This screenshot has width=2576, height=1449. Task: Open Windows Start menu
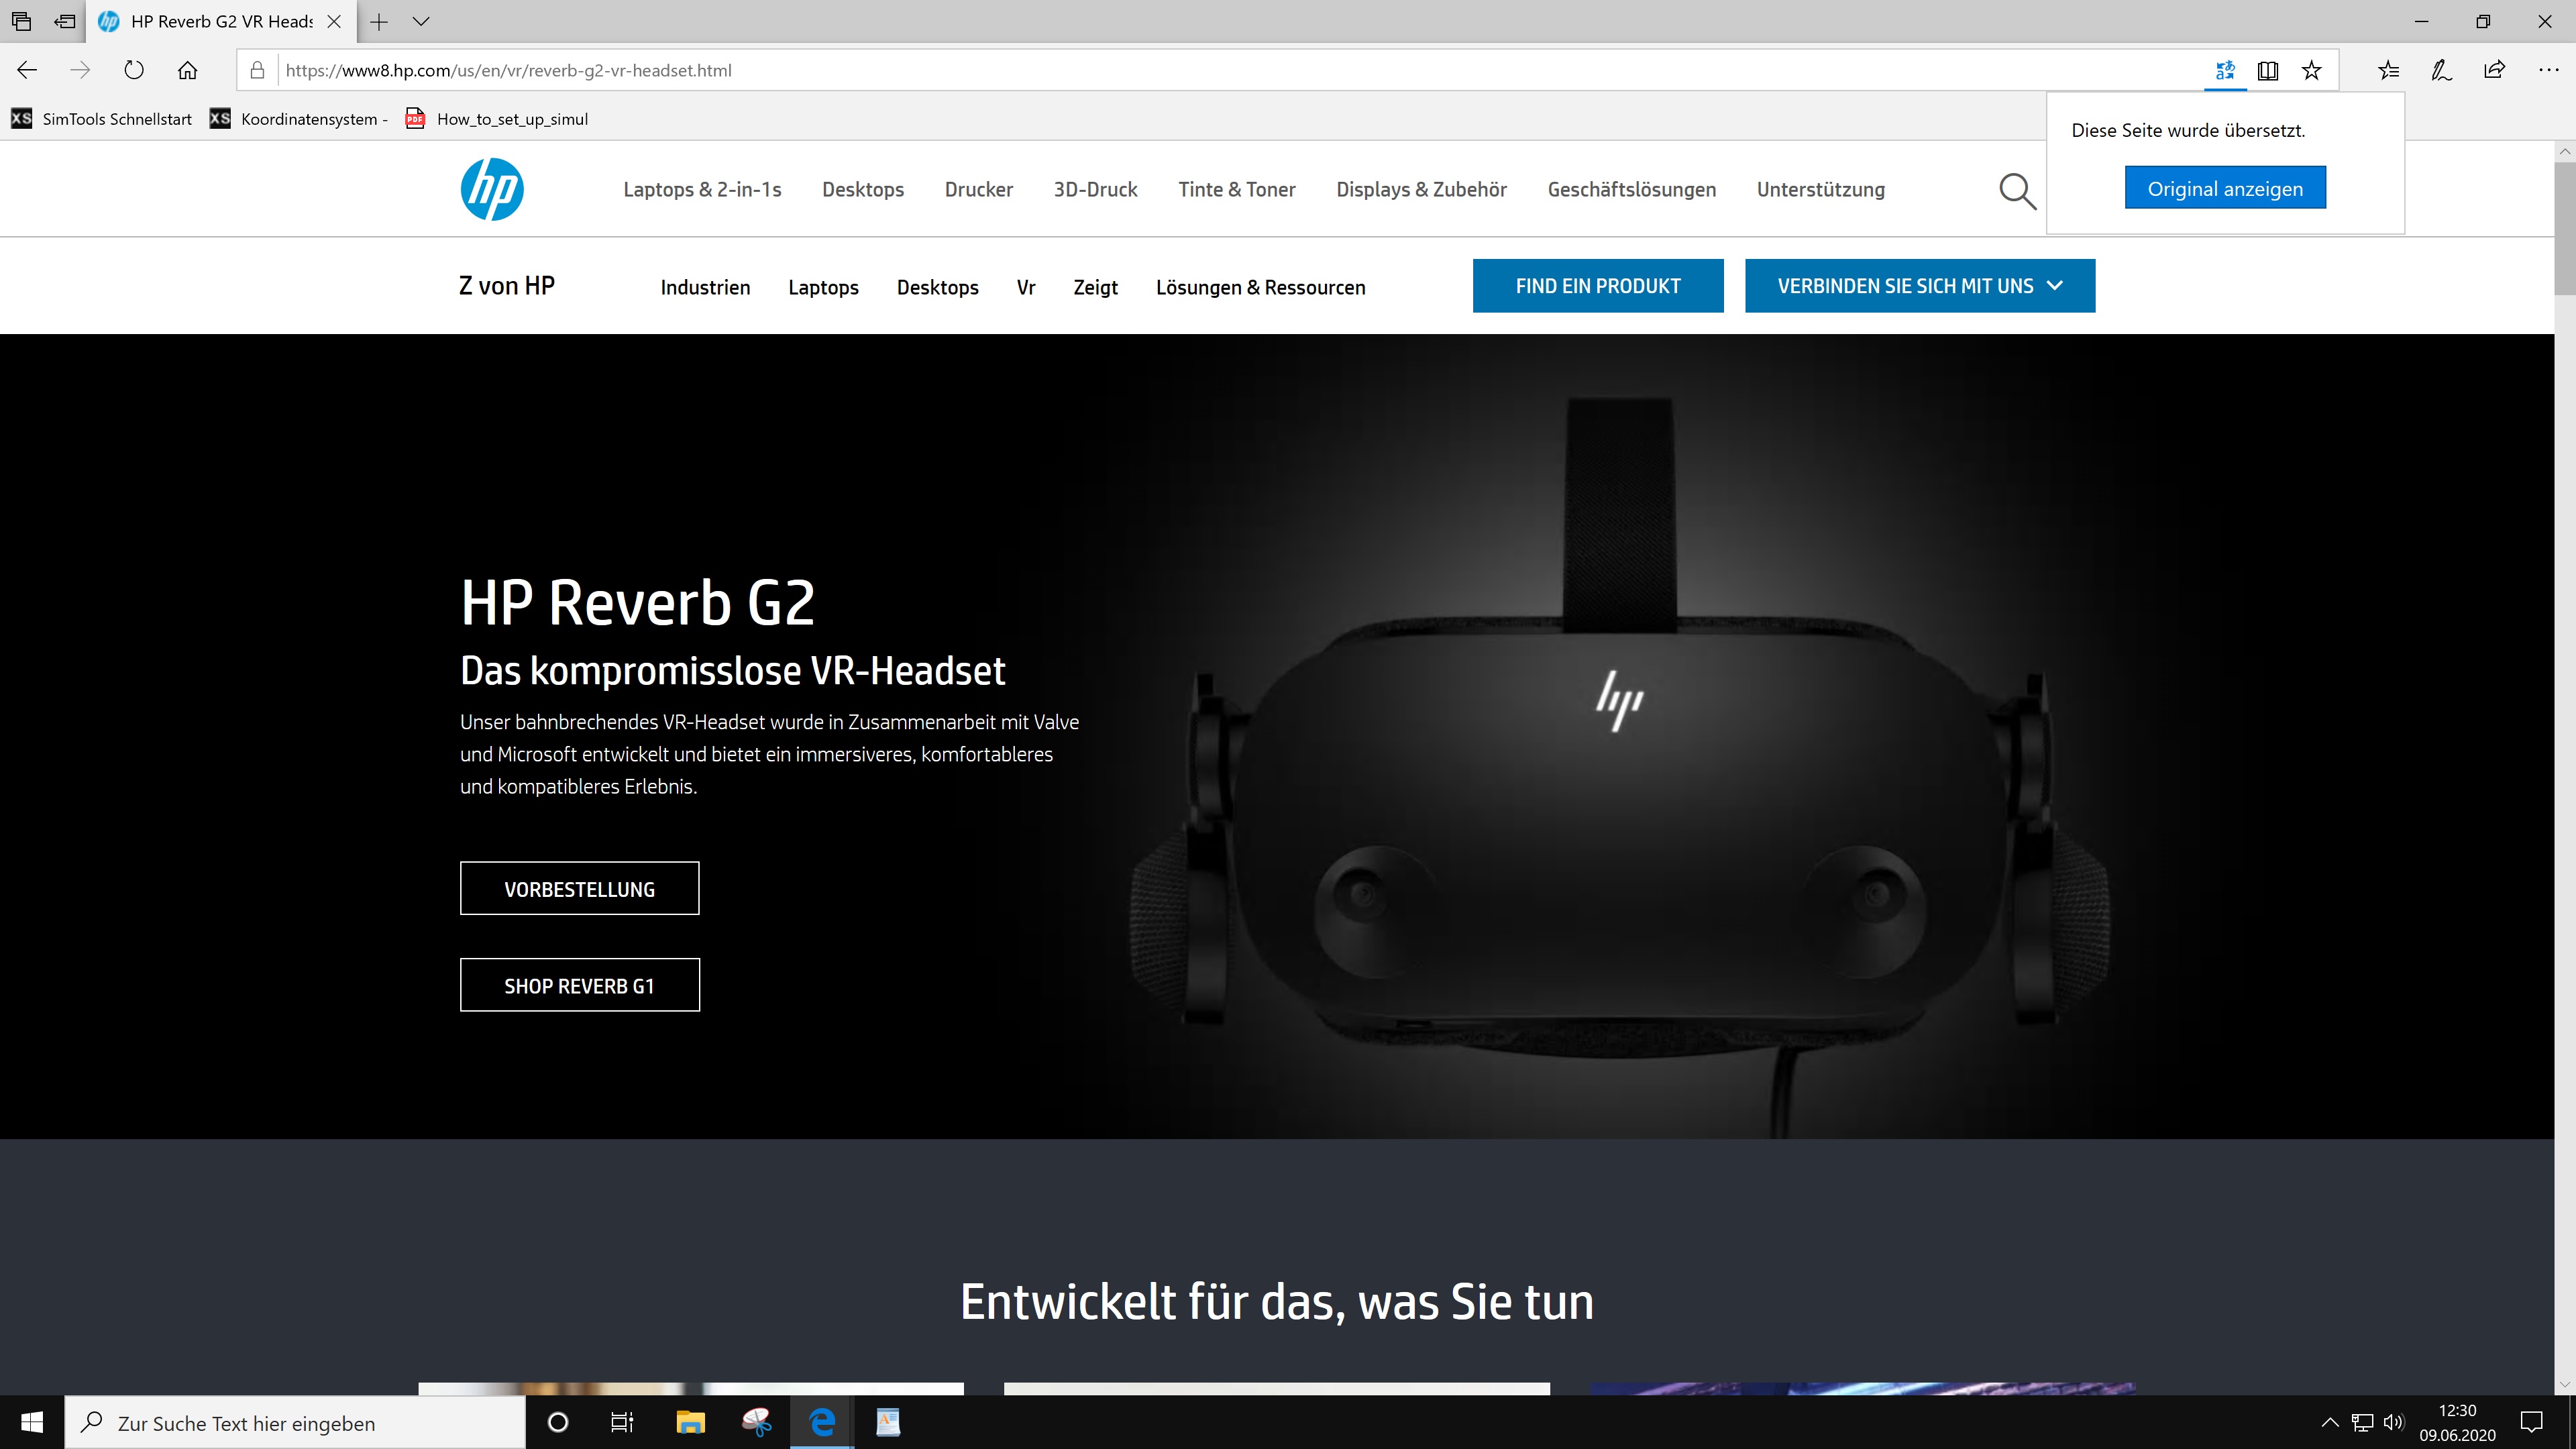[x=32, y=1422]
